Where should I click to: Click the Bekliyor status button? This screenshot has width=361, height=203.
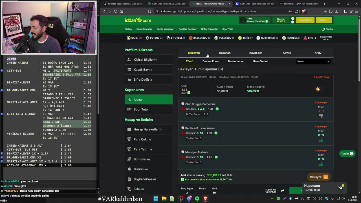point(318,177)
